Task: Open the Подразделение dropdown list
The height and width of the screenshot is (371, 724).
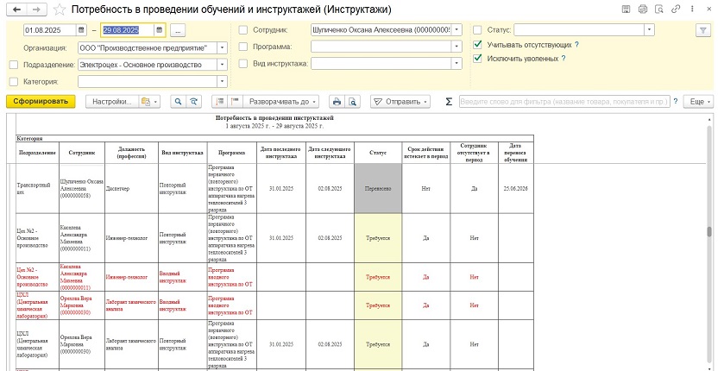Action: pos(223,65)
